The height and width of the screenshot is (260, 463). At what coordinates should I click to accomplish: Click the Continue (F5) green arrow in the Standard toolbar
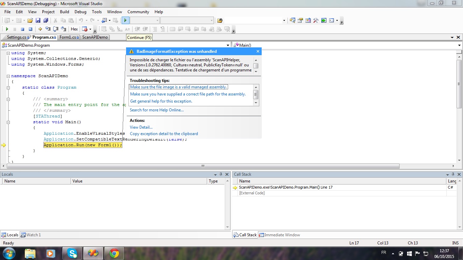coord(125,21)
